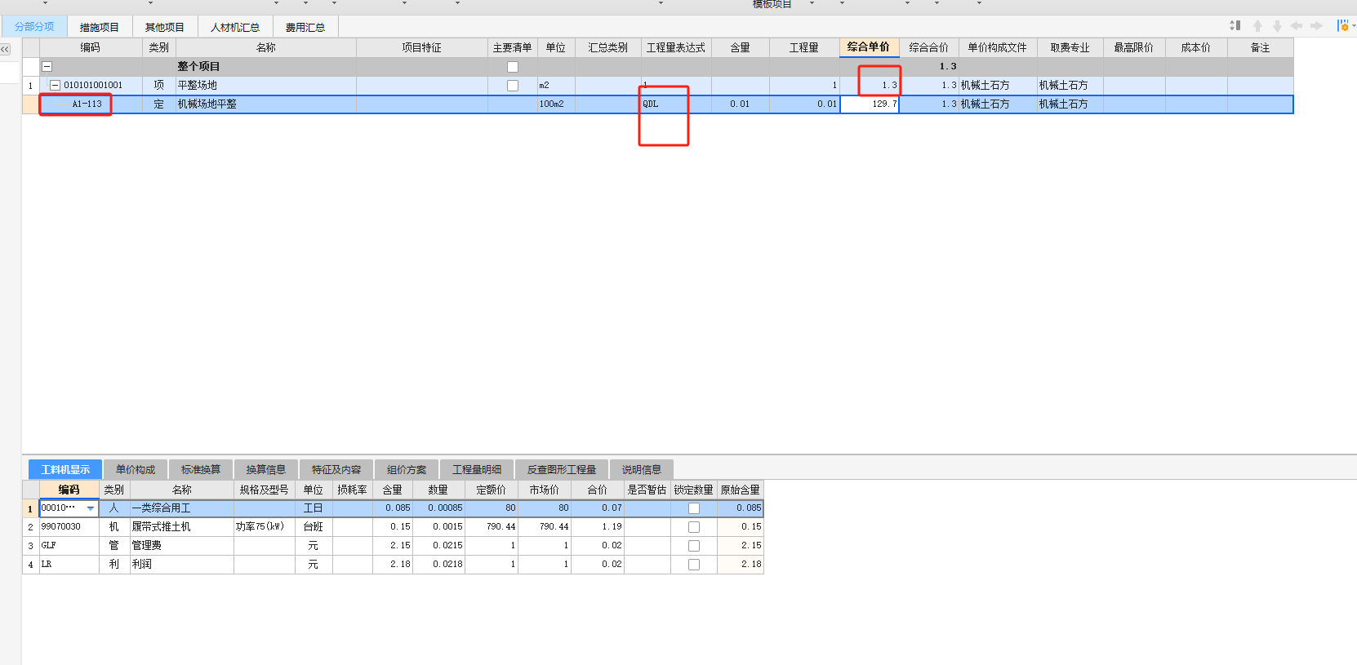This screenshot has width=1357, height=665.
Task: Click the 损耗率 column header in bottom table
Action: pyautogui.click(x=353, y=490)
